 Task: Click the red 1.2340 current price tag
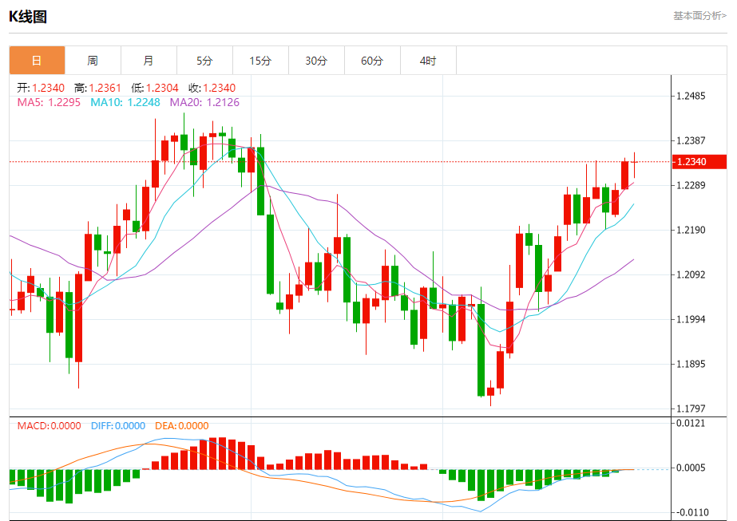[699, 162]
